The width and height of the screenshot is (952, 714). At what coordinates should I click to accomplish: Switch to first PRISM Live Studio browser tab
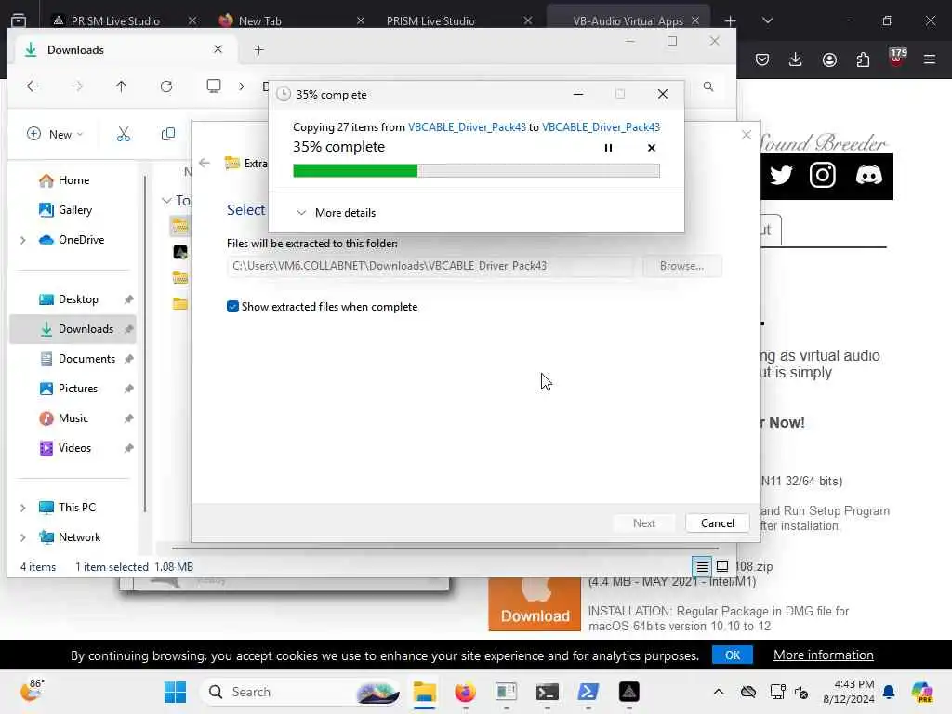click(114, 20)
